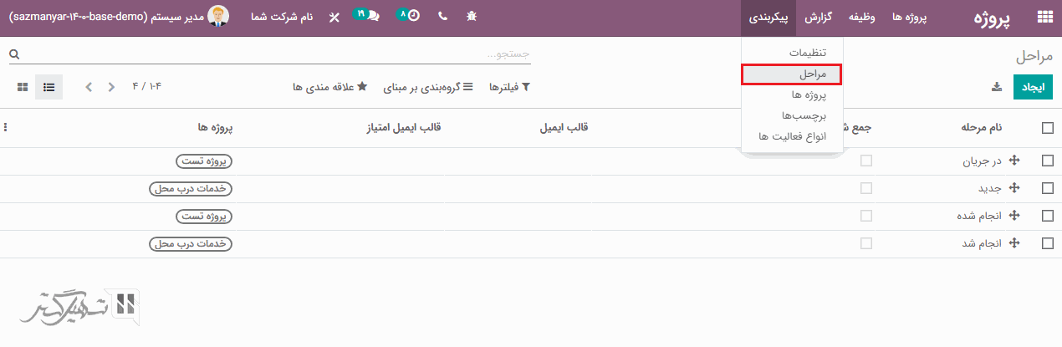Open the activities clock icon
Image resolution: width=1062 pixels, height=347 pixels.
pos(409,17)
